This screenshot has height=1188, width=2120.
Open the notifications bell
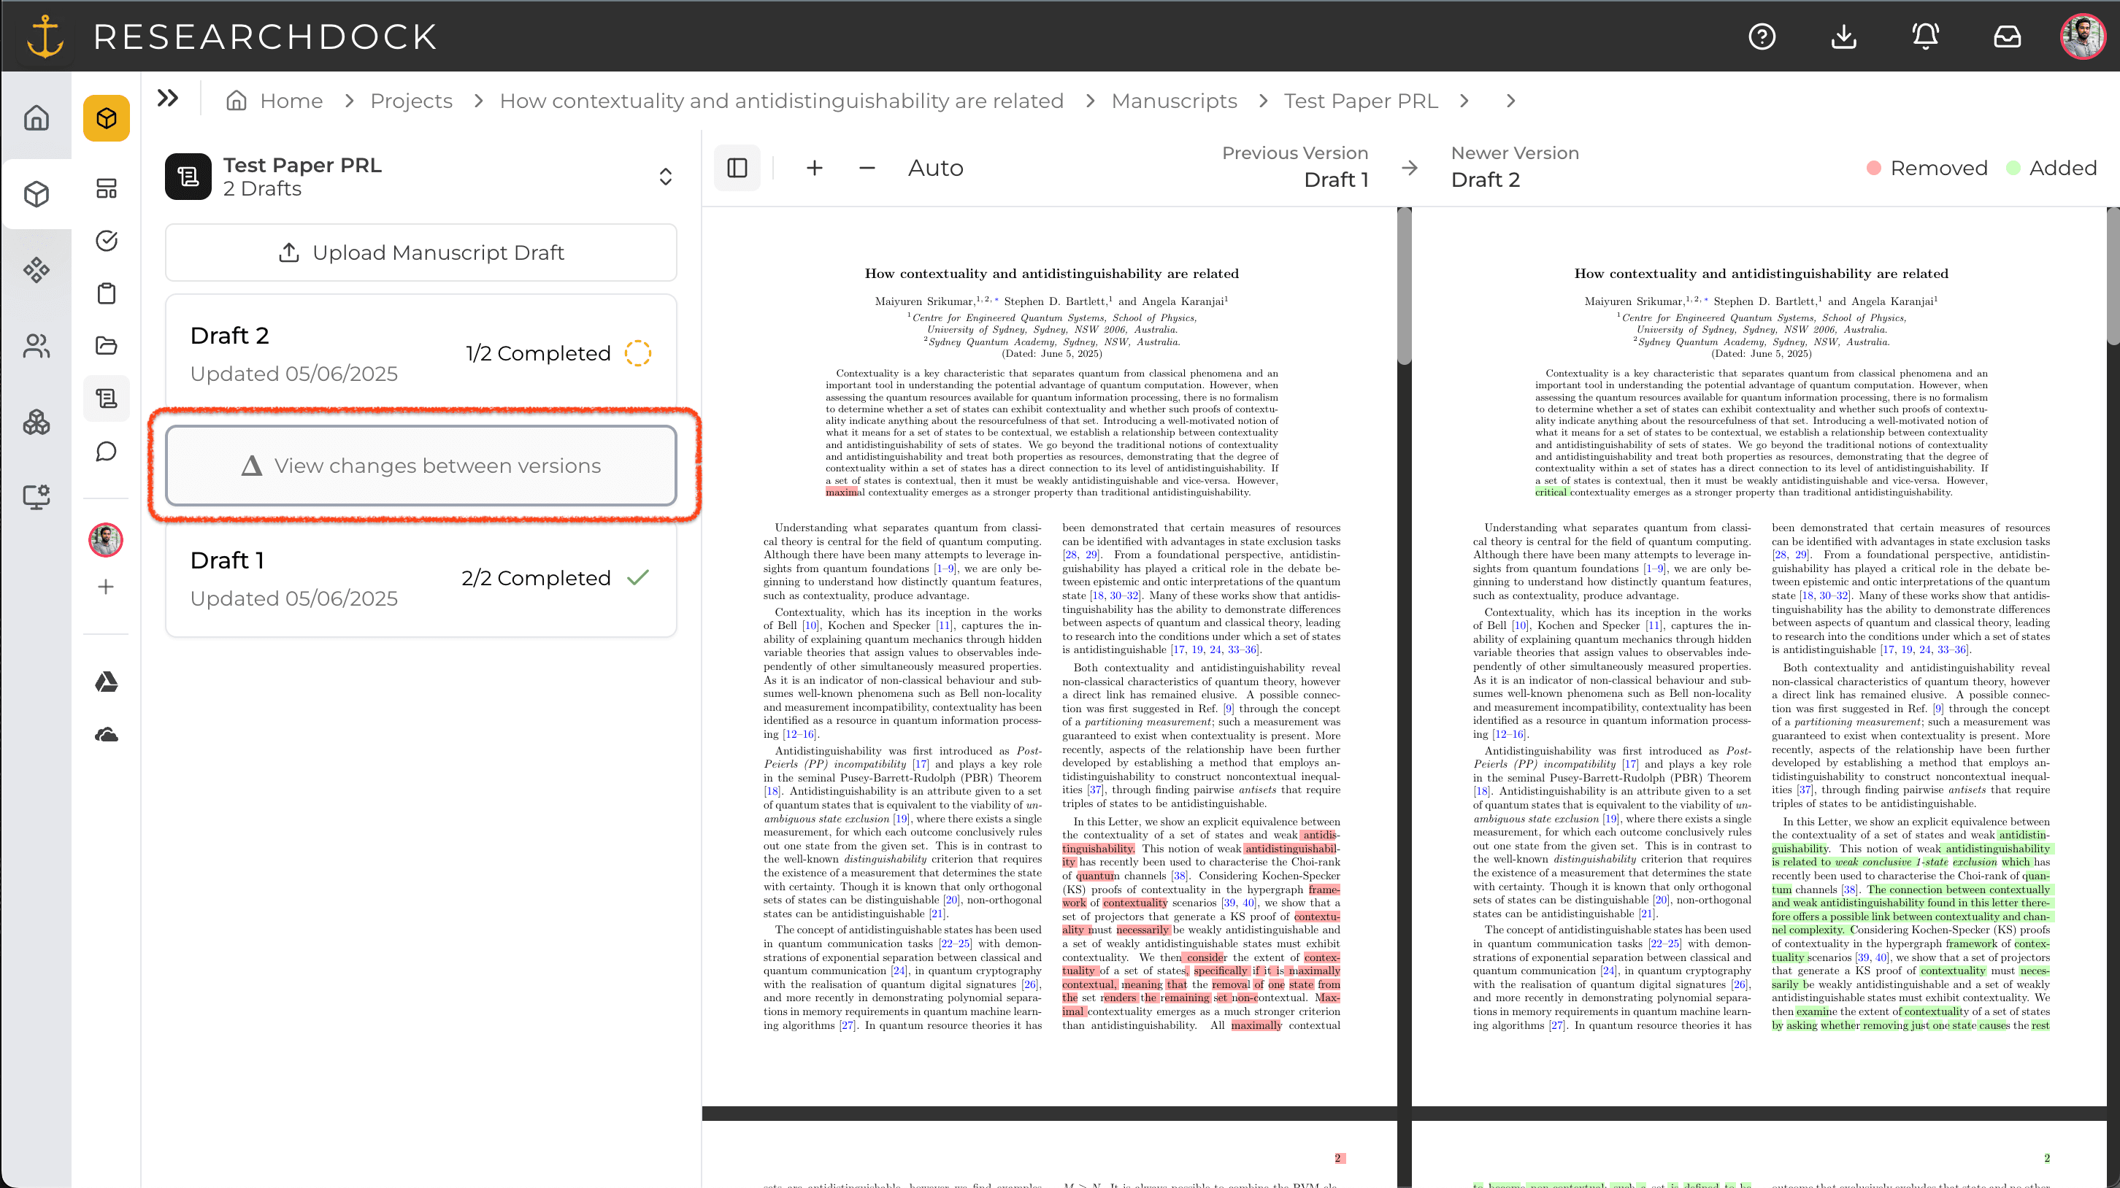point(1925,36)
